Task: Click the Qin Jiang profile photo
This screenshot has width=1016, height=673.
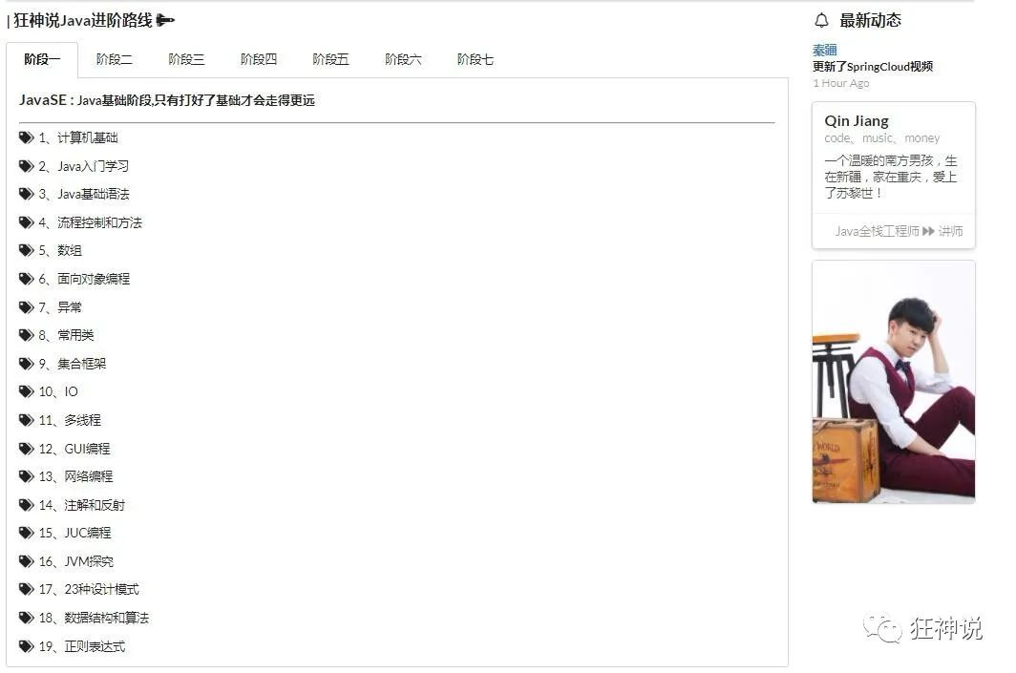Action: [x=893, y=381]
